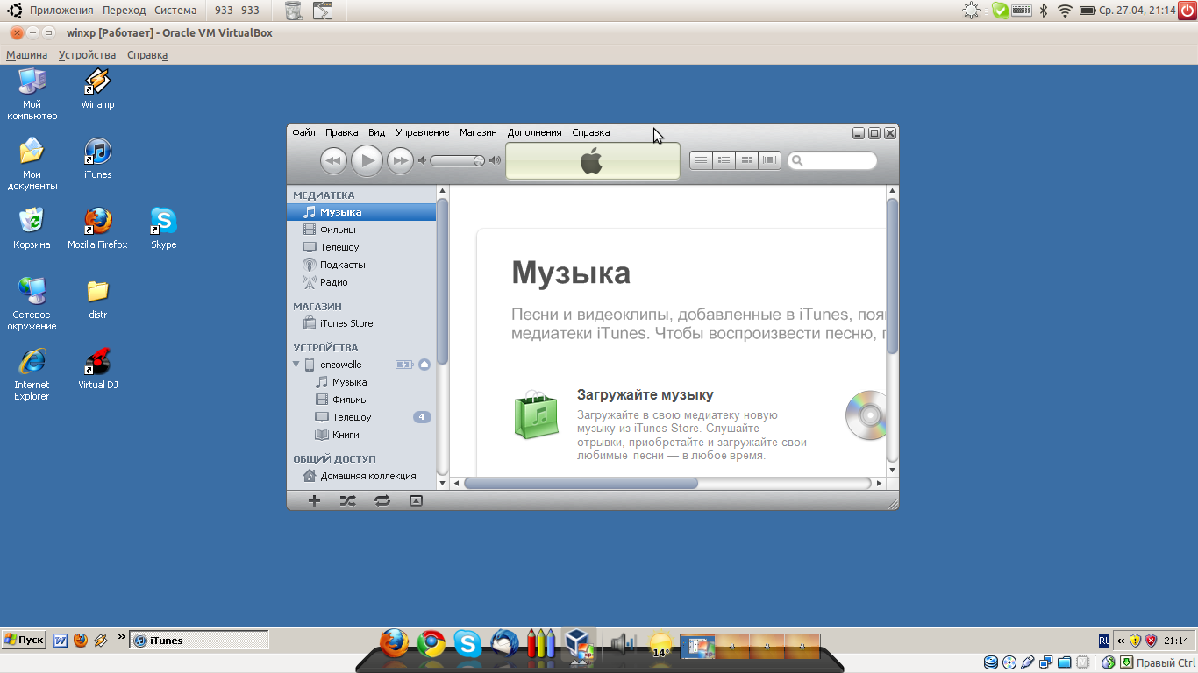Open the Virtual DJ desktop shortcut
Screen dimensions: 1198x673
(x=97, y=369)
